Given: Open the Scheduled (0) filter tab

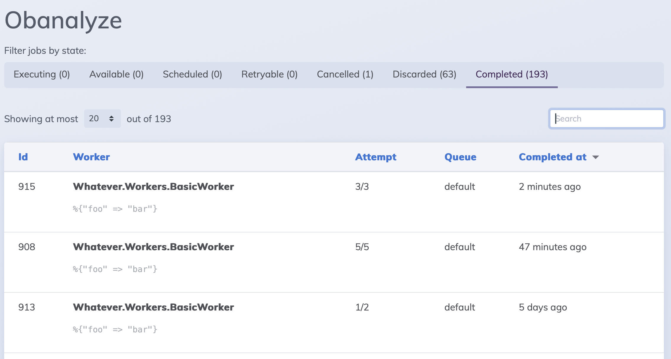Looking at the screenshot, I should coord(192,74).
